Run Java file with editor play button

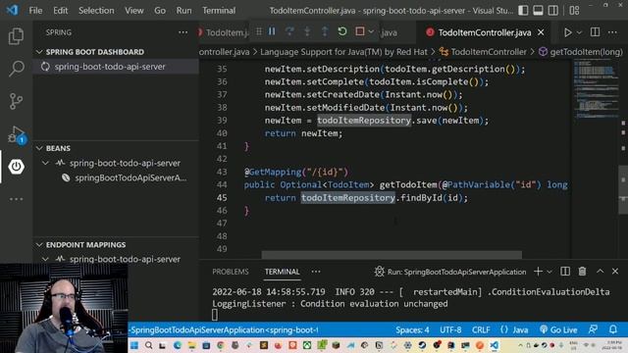567,32
